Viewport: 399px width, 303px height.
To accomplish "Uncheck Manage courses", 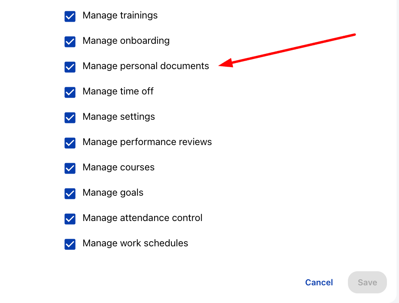I will (70, 168).
